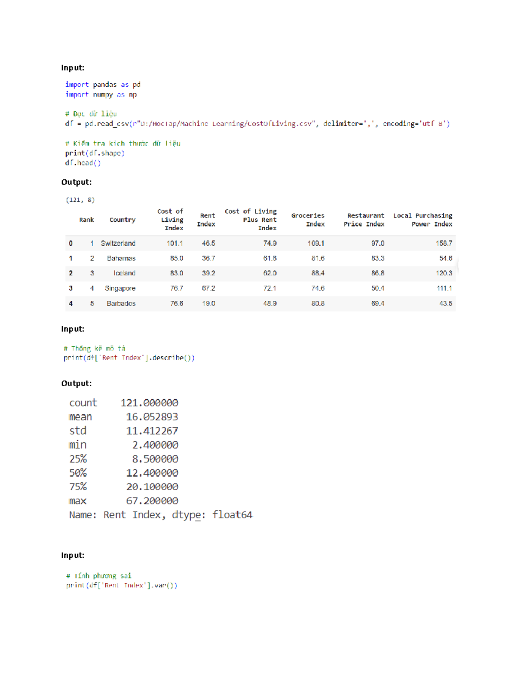Click Switzerland's purchasing power value 158.7
Screen dimensions: 520x673
444,244
